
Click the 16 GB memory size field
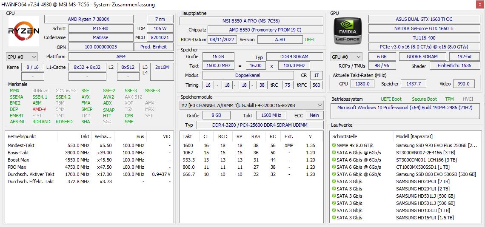(218, 57)
